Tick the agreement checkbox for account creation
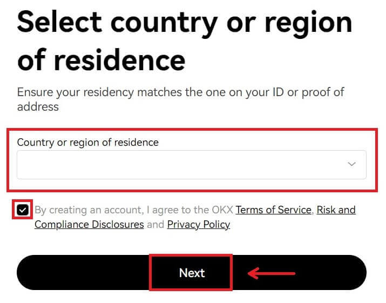This screenshot has height=303, width=386. pyautogui.click(x=22, y=210)
